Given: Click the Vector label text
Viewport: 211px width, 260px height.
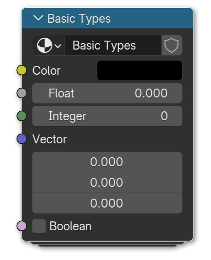Looking at the screenshot, I should click(50, 139).
